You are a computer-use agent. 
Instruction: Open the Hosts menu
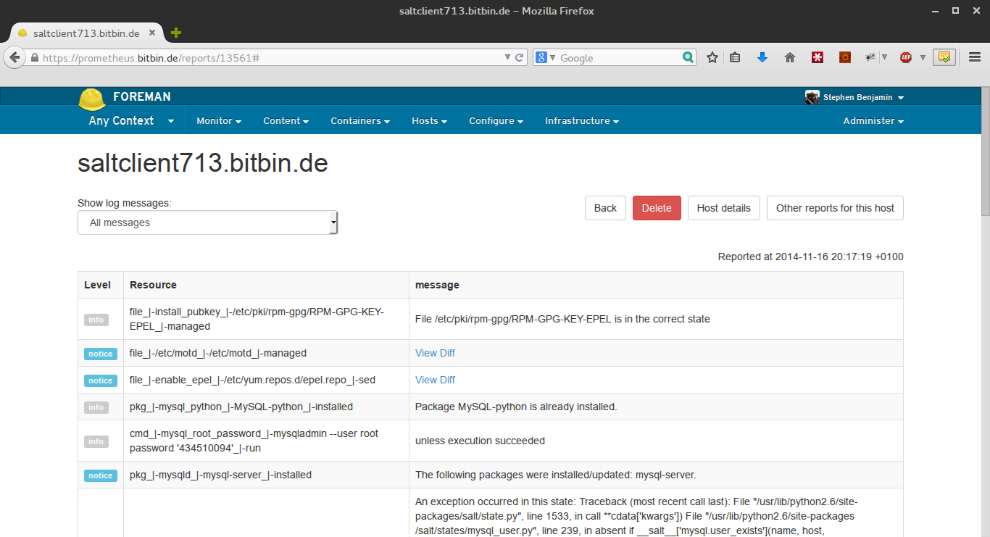pyautogui.click(x=429, y=121)
